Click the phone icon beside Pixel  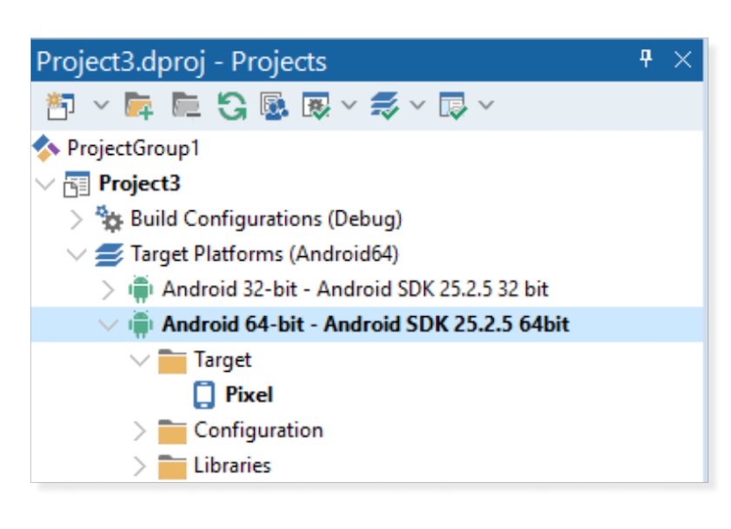tap(204, 395)
